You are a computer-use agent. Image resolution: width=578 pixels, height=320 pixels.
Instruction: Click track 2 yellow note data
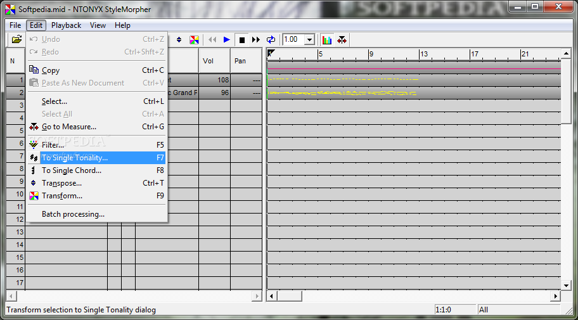pyautogui.click(x=342, y=93)
